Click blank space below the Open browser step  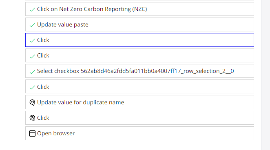click(139, 145)
